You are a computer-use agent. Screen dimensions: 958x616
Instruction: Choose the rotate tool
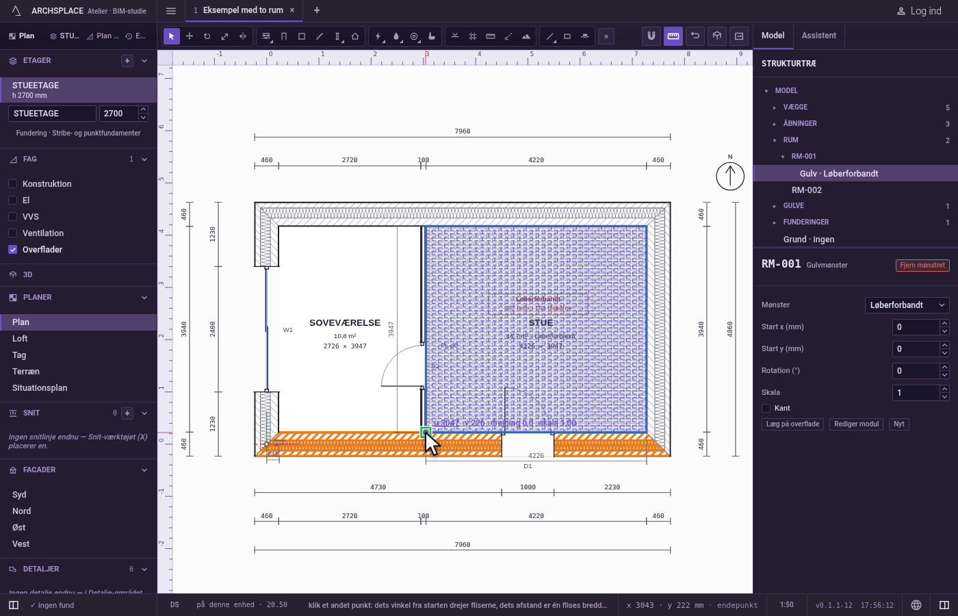coord(207,36)
